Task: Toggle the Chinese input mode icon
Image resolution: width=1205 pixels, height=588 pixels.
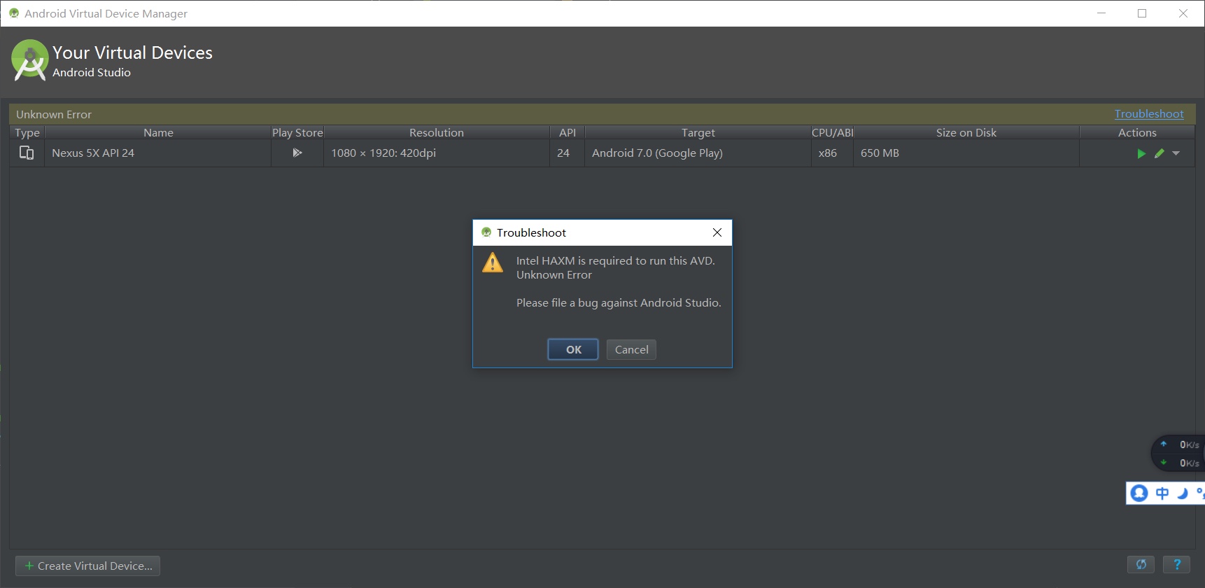Action: [1162, 493]
